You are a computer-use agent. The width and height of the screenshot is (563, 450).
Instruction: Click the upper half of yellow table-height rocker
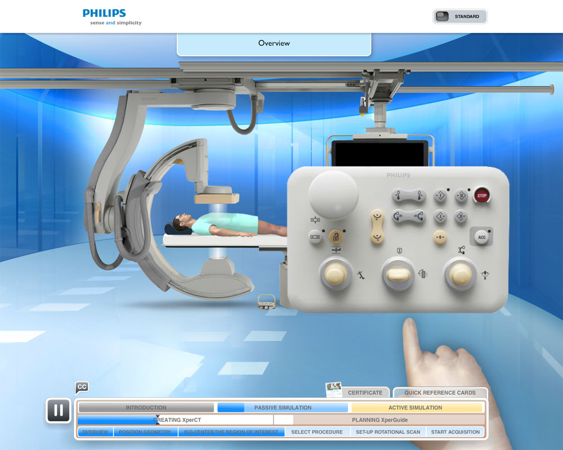[377, 217]
